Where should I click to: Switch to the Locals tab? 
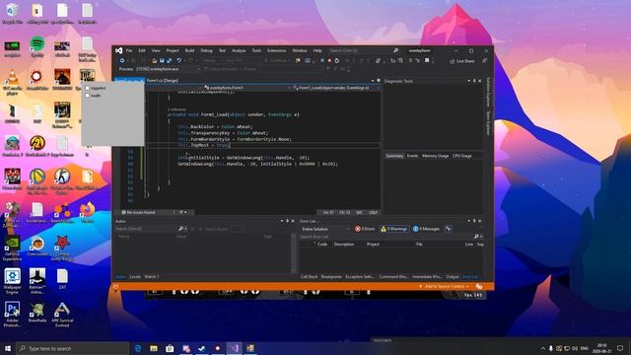tap(135, 277)
